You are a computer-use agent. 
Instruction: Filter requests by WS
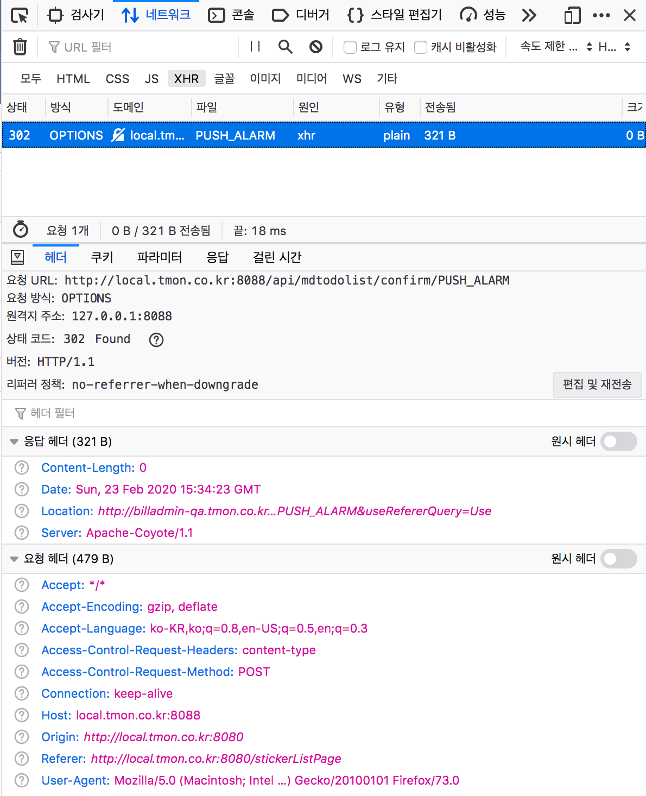(352, 79)
